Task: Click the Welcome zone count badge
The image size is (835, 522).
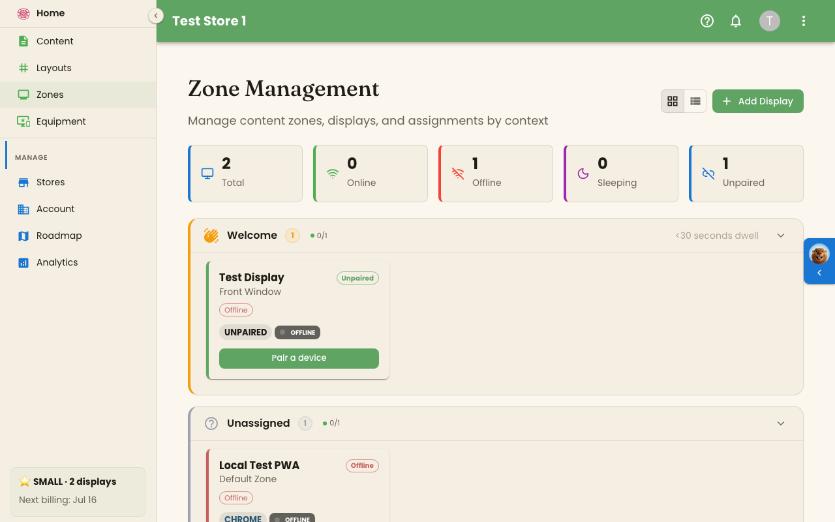Action: click(x=292, y=236)
